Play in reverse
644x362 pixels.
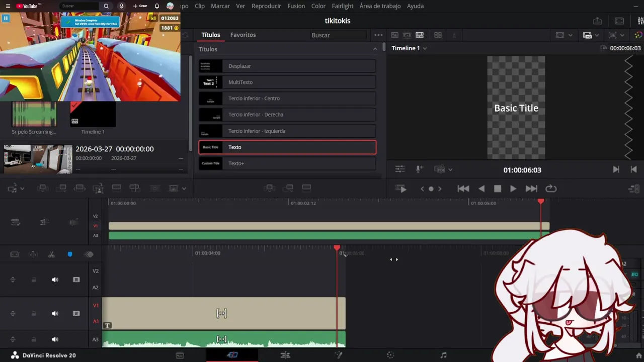click(x=481, y=189)
